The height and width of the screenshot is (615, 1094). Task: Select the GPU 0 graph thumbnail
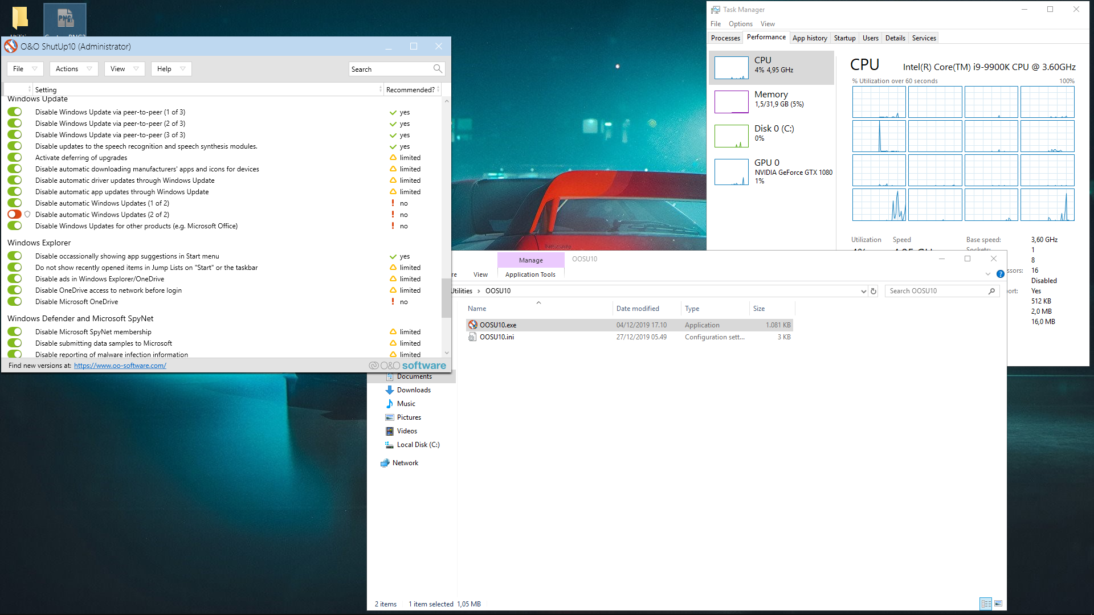[x=732, y=172]
